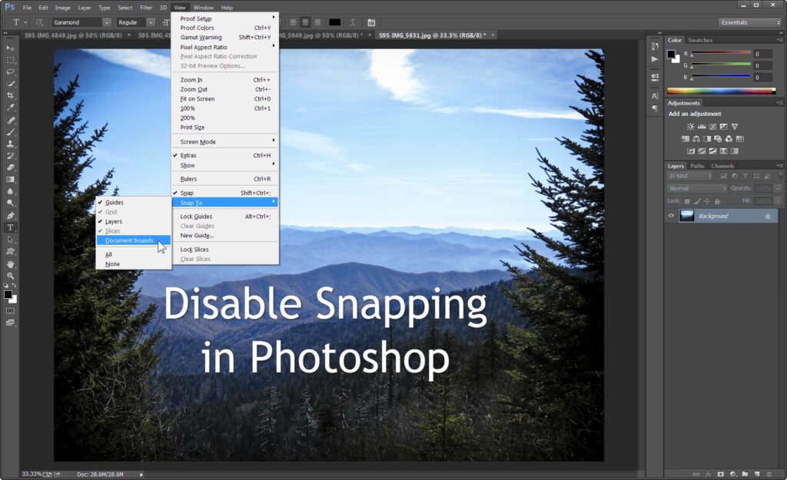Viewport: 787px width, 480px height.
Task: Click the Add layer mask icon
Action: pos(720,474)
